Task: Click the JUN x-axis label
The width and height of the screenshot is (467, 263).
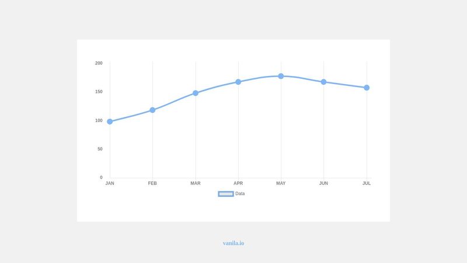Action: coord(323,184)
